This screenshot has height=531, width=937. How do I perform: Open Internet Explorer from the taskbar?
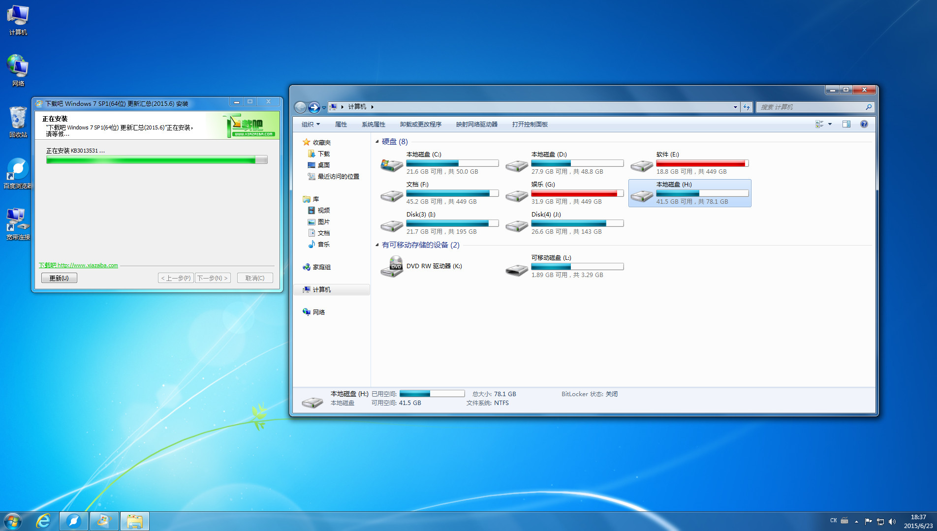[44, 521]
